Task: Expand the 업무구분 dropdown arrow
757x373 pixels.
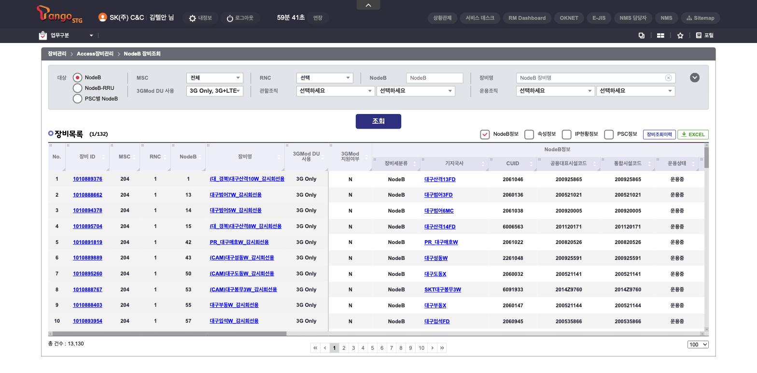Action: tap(91, 35)
